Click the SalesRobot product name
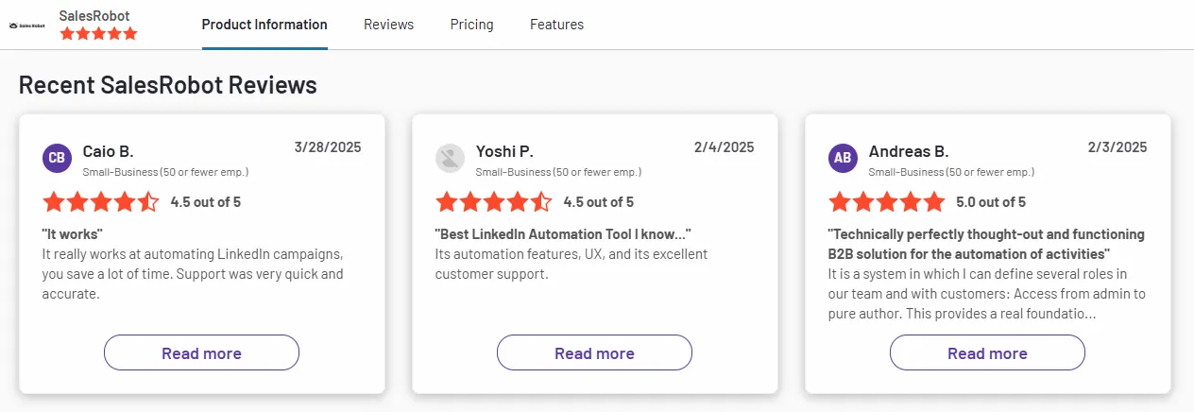This screenshot has height=412, width=1194. (94, 16)
